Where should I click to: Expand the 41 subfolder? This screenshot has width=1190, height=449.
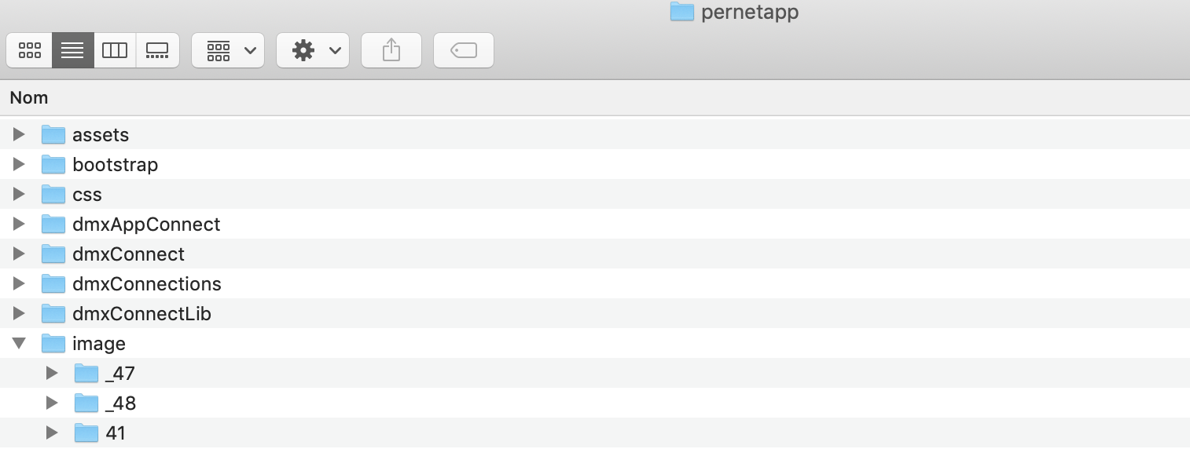click(x=52, y=433)
